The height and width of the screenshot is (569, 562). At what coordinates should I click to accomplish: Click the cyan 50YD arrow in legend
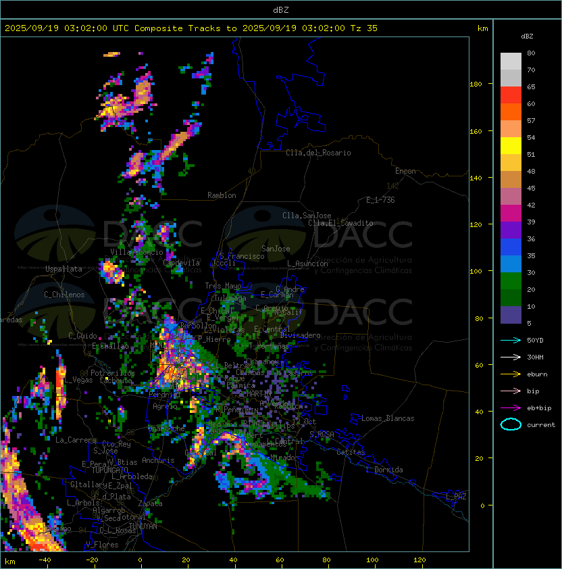[511, 340]
